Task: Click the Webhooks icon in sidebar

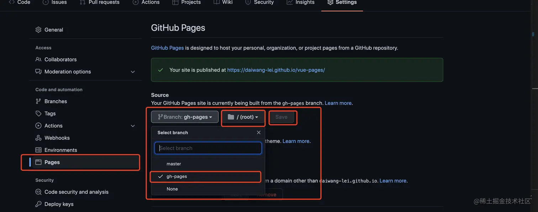Action: click(38, 138)
